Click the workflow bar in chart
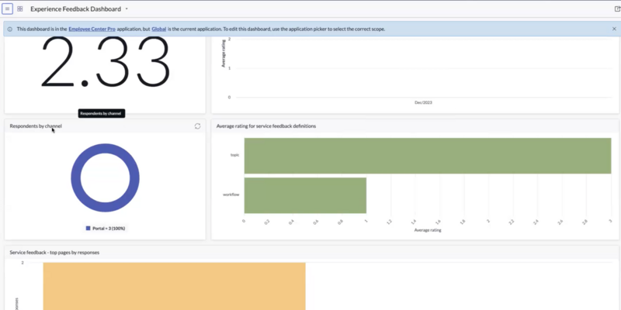621x310 pixels. 305,195
